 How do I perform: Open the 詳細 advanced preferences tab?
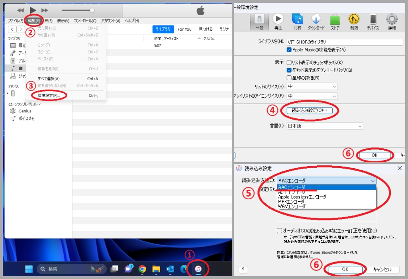pos(392,22)
